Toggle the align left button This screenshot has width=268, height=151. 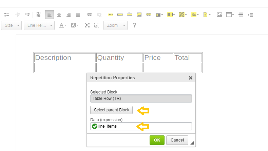click(x=49, y=15)
